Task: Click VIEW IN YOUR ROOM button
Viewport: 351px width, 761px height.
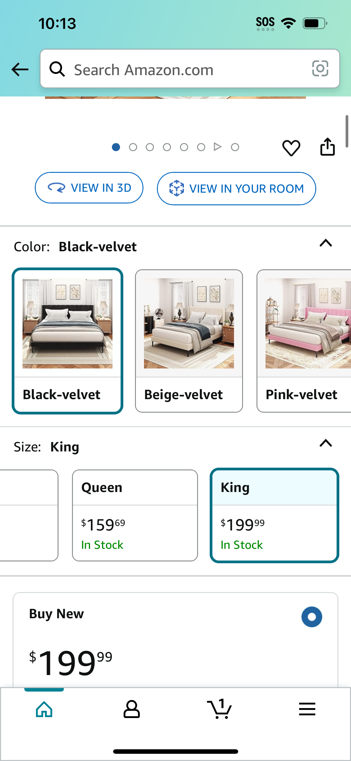Action: point(236,189)
